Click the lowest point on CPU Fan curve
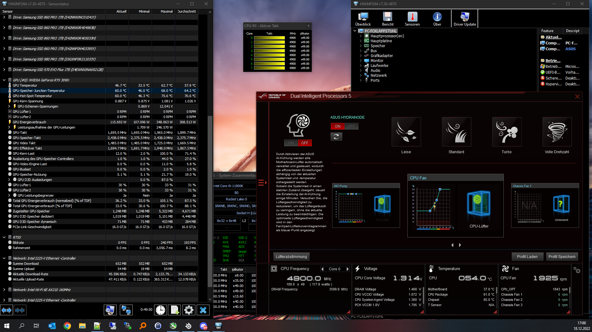 click(x=430, y=211)
